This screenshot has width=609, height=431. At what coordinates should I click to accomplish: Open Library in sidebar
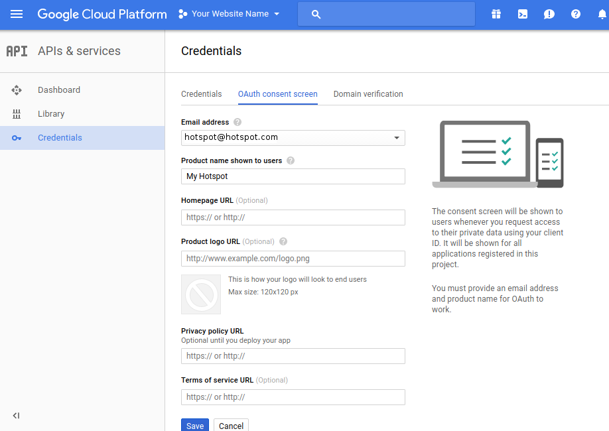[x=82, y=114]
